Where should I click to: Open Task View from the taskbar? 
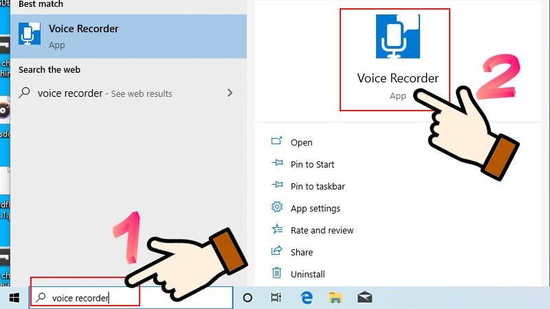(276, 297)
